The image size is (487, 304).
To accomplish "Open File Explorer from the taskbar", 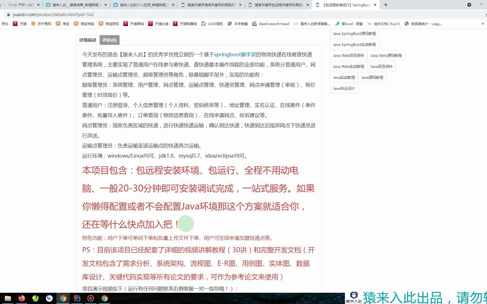I will point(8,299).
